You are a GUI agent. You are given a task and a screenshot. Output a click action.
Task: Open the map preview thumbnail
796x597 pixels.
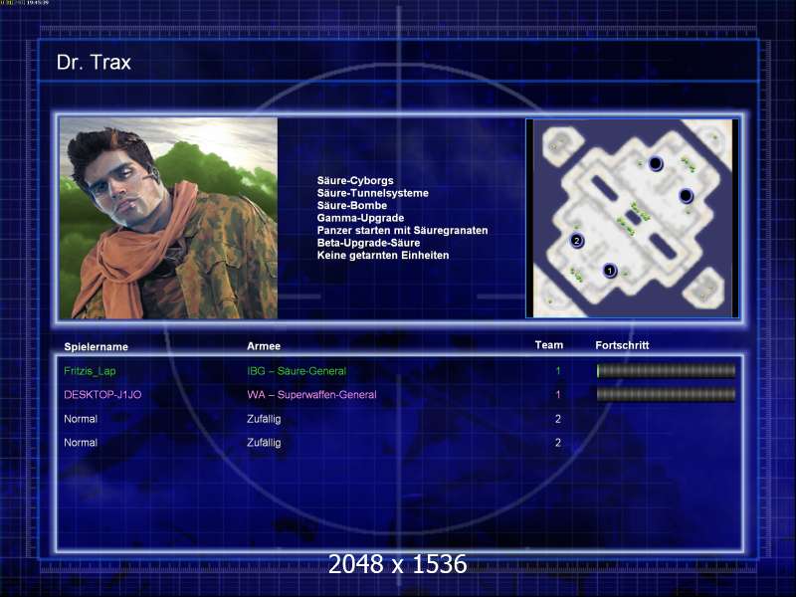pos(632,218)
